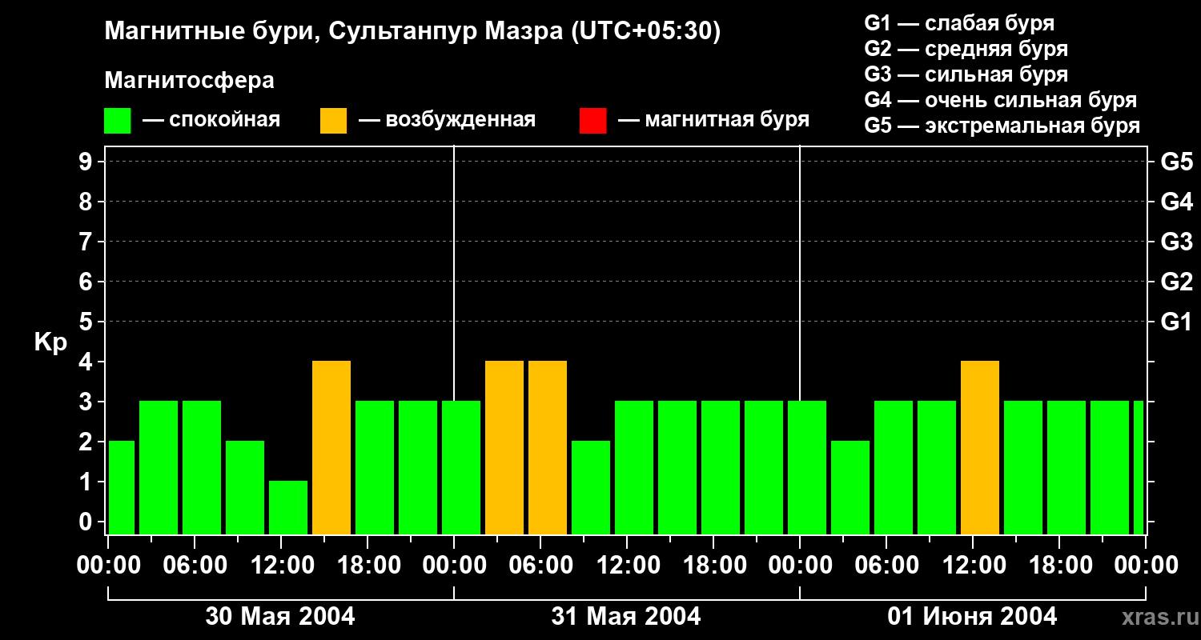Image resolution: width=1201 pixels, height=640 pixels.
Task: Click the 'G4 — очень сильная буря' line
Action: (x=1001, y=100)
